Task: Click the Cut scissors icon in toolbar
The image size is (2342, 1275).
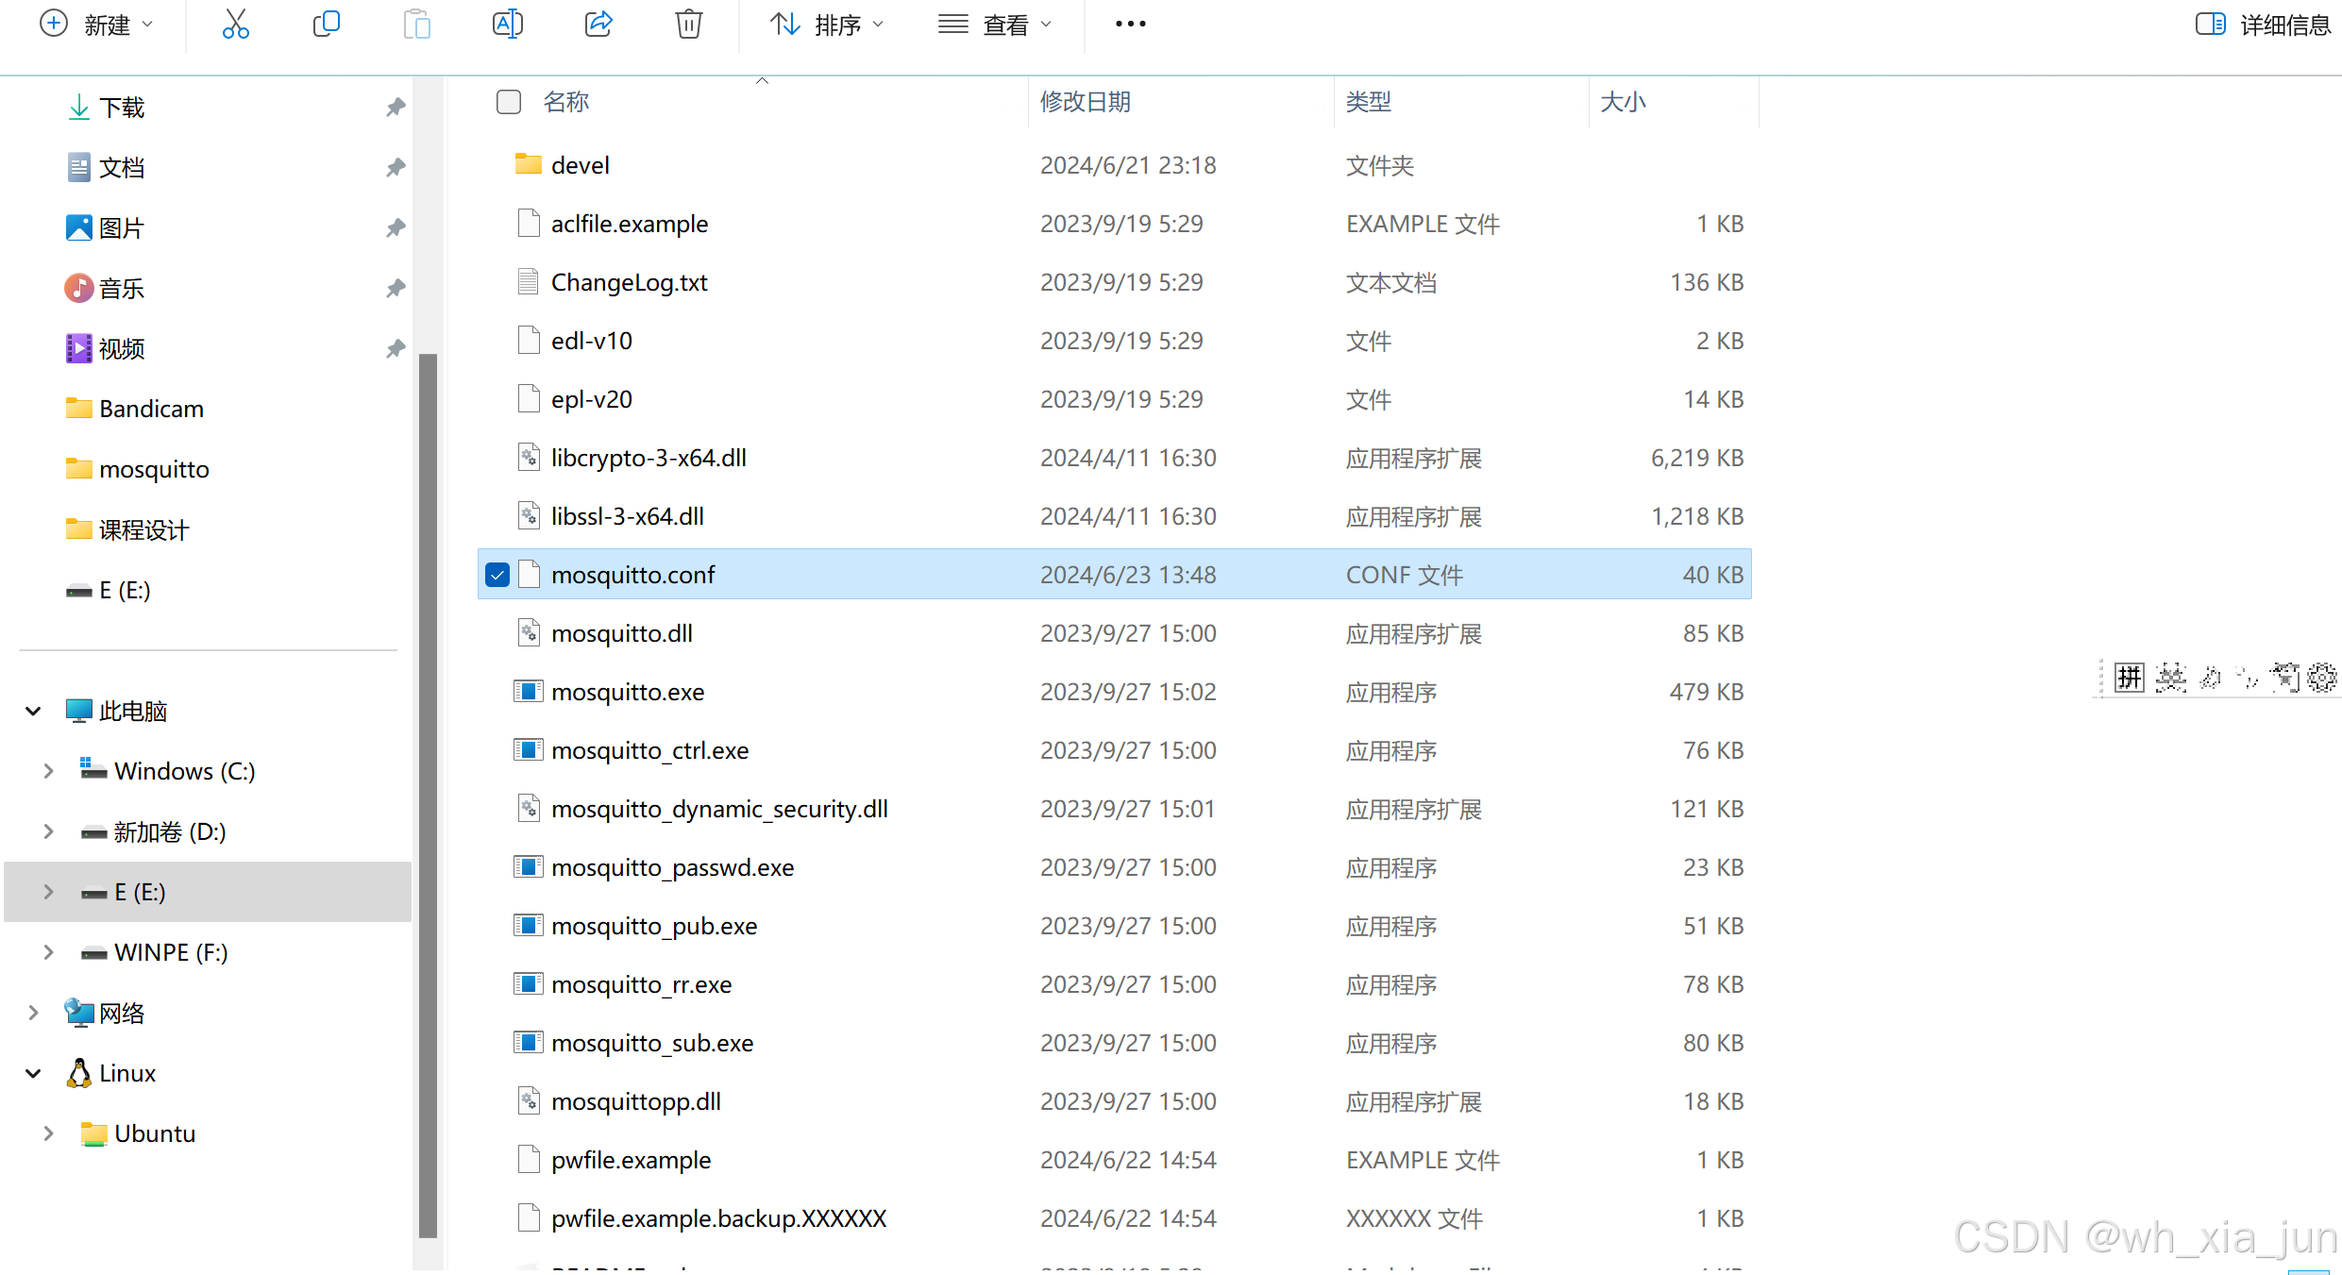Action: point(235,25)
